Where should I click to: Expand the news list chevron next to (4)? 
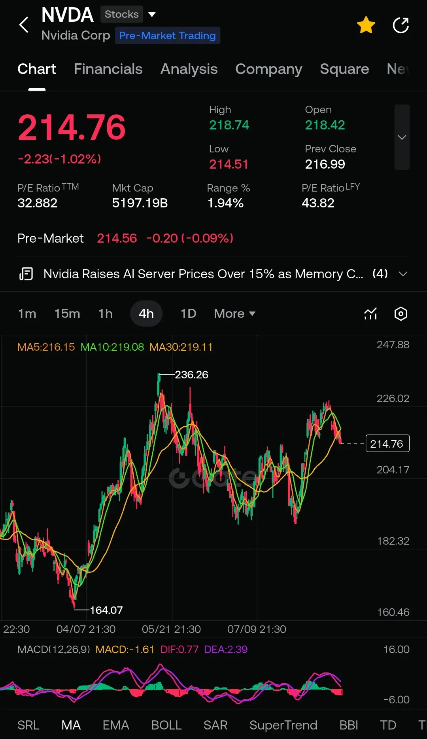(x=403, y=274)
